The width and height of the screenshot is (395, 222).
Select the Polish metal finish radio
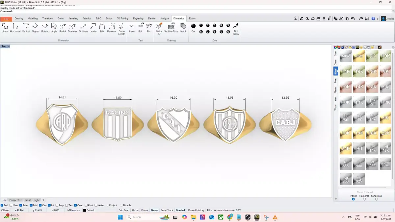pos(354,199)
